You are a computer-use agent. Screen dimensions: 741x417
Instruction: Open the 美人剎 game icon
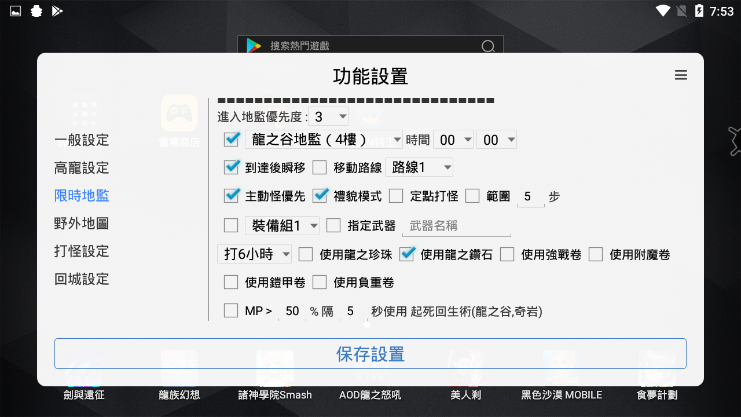coord(466,371)
